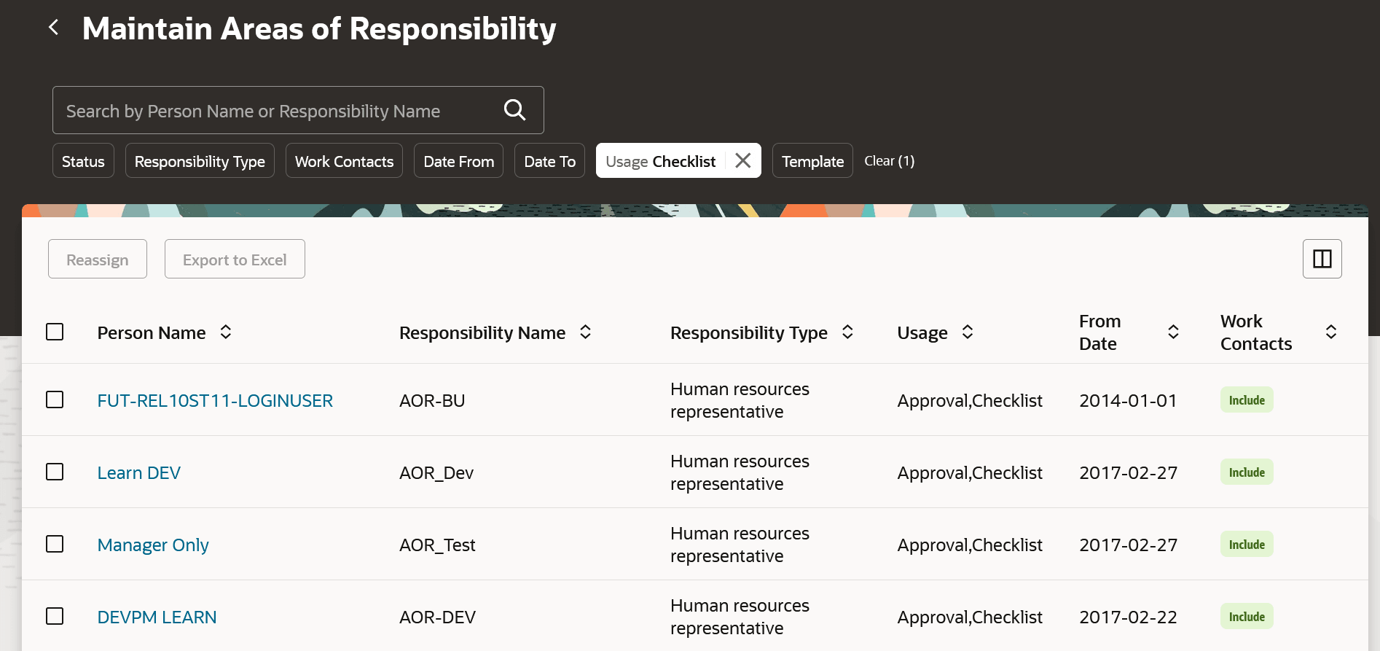
Task: Open the Template filter chip
Action: point(812,161)
